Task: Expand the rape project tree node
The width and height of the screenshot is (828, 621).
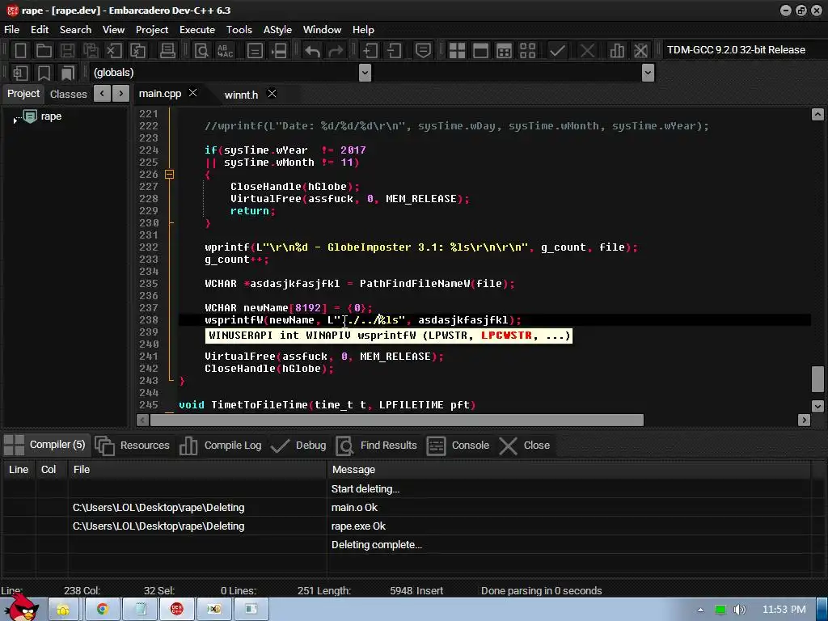Action: (15, 120)
